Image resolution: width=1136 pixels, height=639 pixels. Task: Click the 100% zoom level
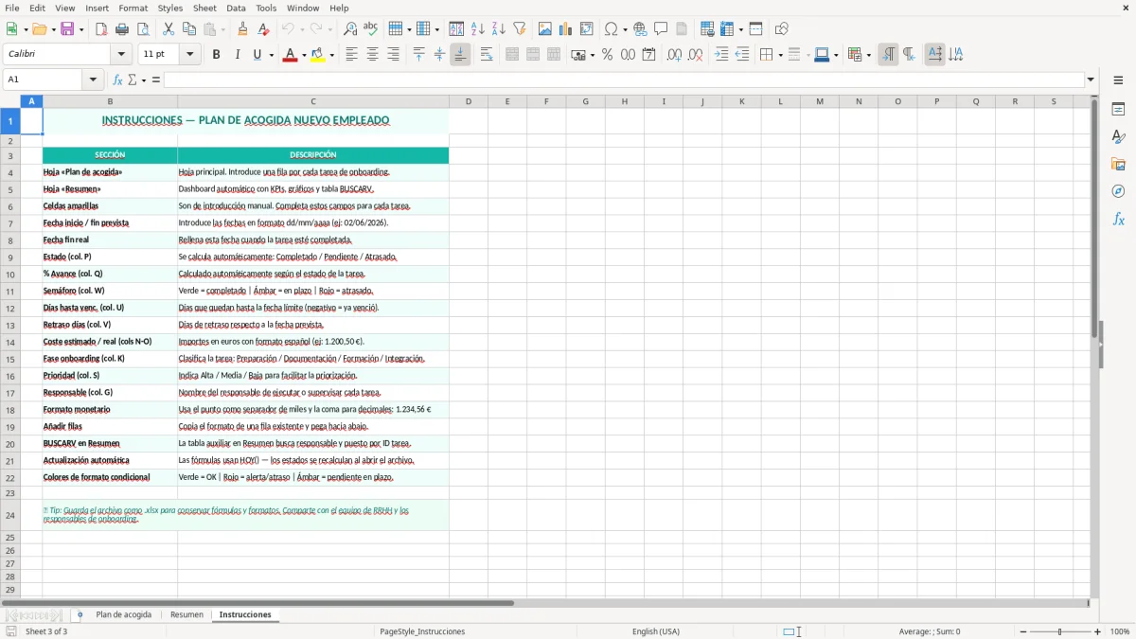1120,631
